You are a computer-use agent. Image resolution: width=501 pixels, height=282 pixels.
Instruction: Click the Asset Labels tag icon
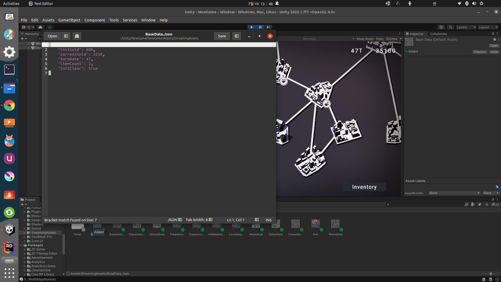click(x=497, y=187)
